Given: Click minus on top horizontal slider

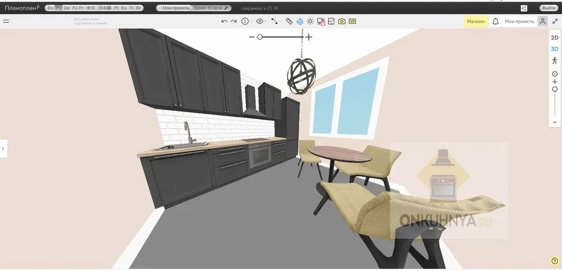Looking at the screenshot, I should pos(251,37).
